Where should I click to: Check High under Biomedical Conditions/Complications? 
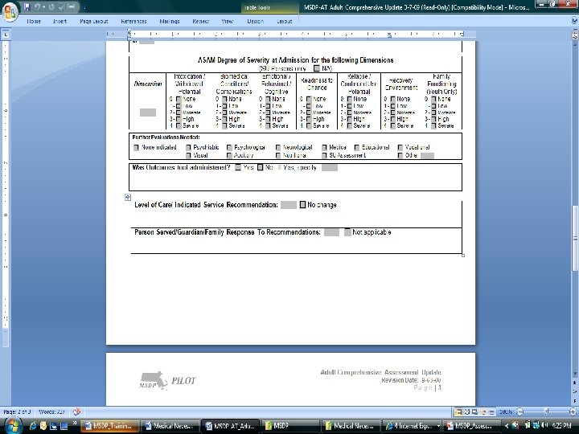pyautogui.click(x=224, y=119)
